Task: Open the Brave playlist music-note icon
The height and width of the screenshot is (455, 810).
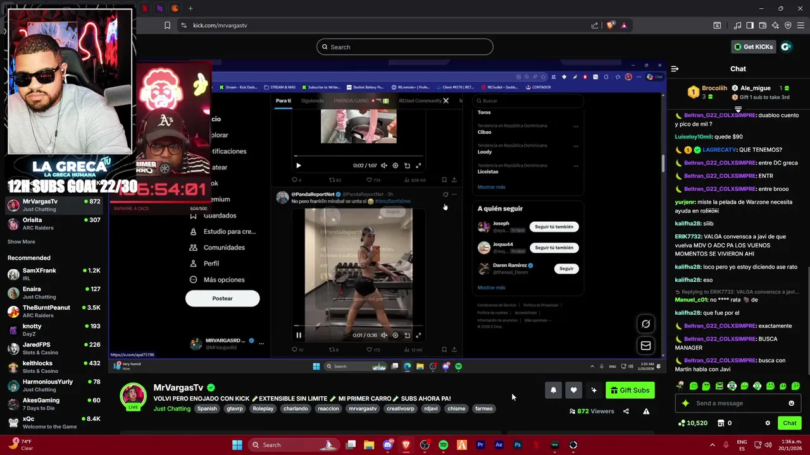Action: coord(737,25)
